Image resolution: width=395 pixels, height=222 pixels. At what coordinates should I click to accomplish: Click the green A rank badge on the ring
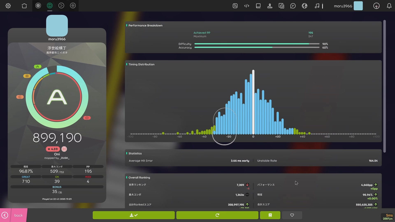[x=37, y=67]
